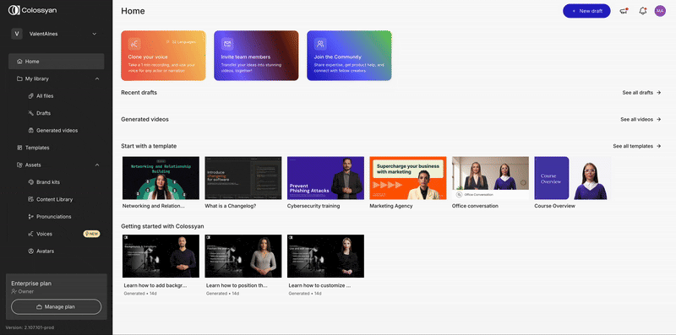Viewport: 676px width, 335px height.
Task: Follow the See all drafts link
Action: click(641, 93)
